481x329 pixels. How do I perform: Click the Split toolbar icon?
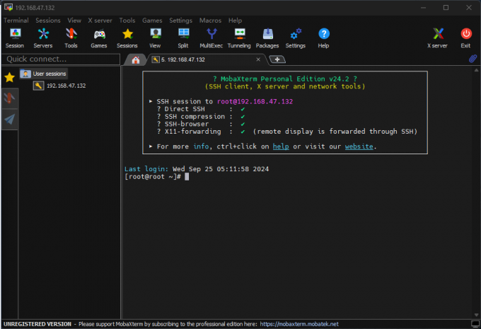[183, 38]
